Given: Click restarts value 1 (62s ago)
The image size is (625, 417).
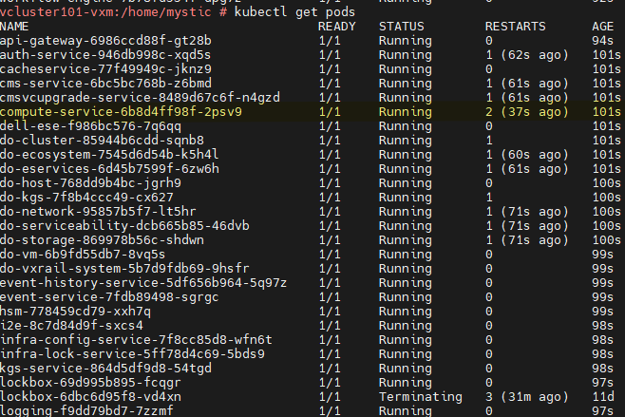Looking at the screenshot, I should point(526,54).
